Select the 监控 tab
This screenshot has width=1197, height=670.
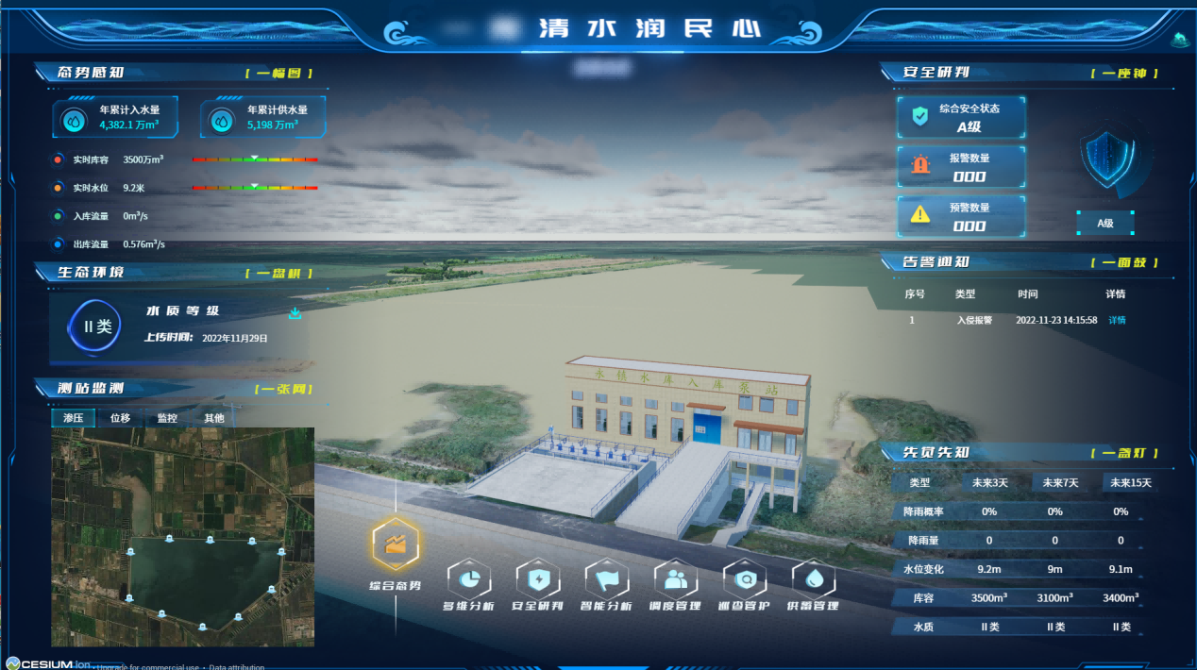166,418
